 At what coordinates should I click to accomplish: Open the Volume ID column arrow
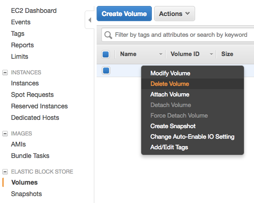pos(211,54)
